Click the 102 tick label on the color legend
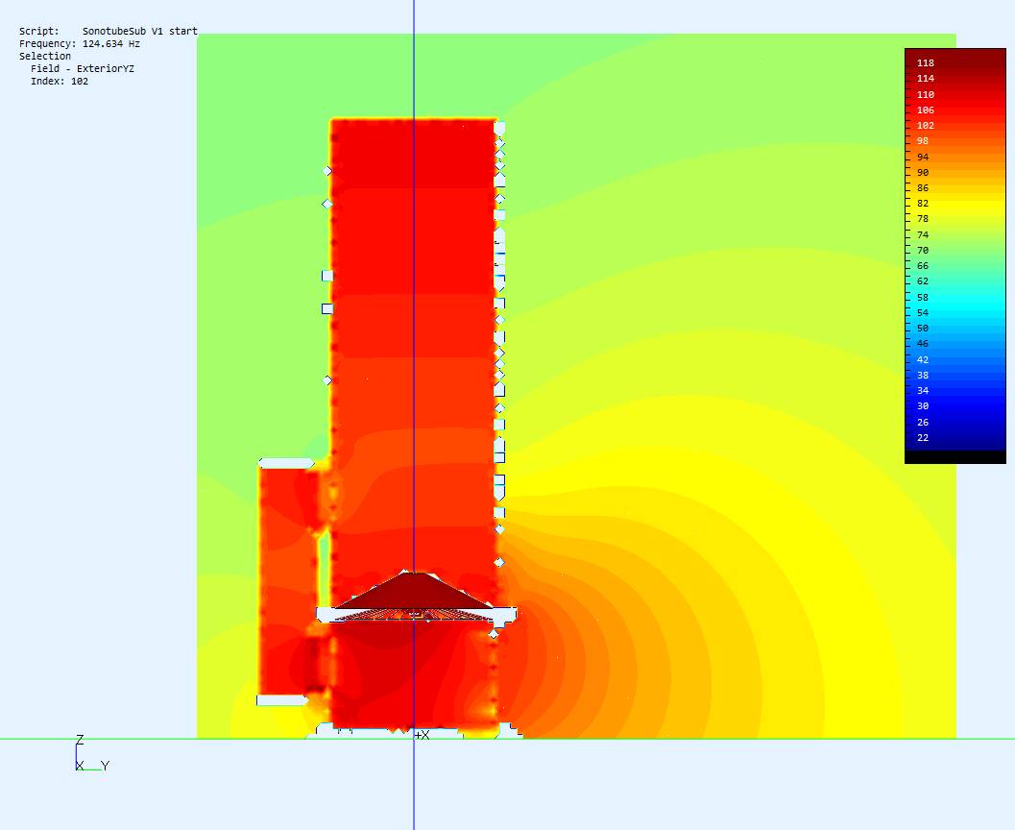Viewport: 1015px width, 830px height. point(926,125)
